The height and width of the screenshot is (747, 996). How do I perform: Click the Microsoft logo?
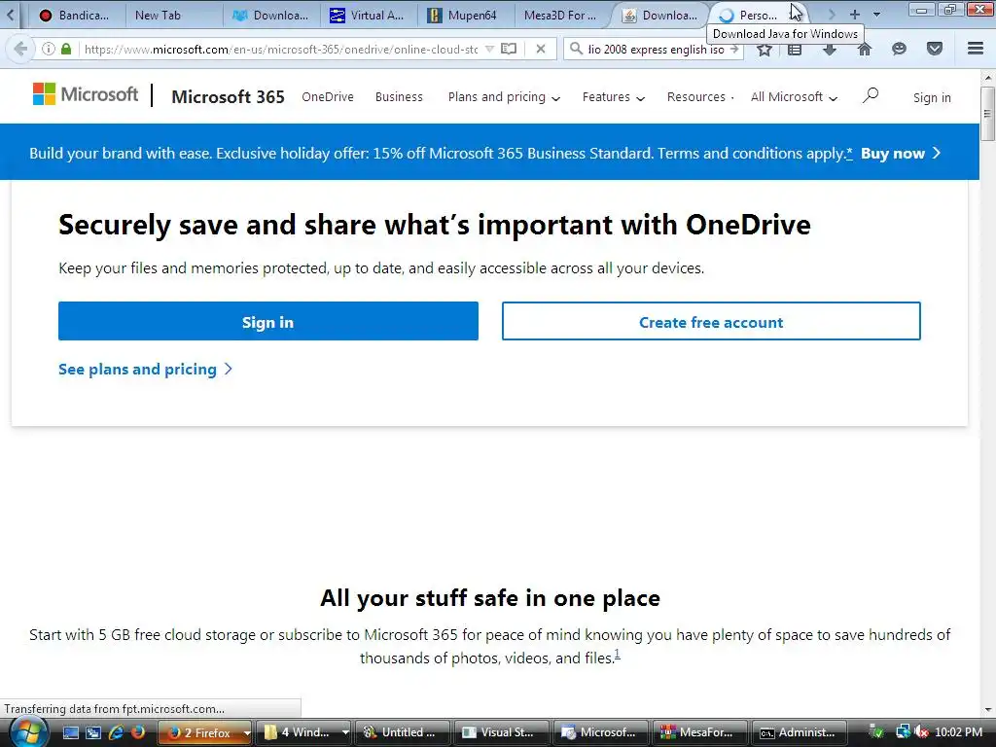coord(86,94)
